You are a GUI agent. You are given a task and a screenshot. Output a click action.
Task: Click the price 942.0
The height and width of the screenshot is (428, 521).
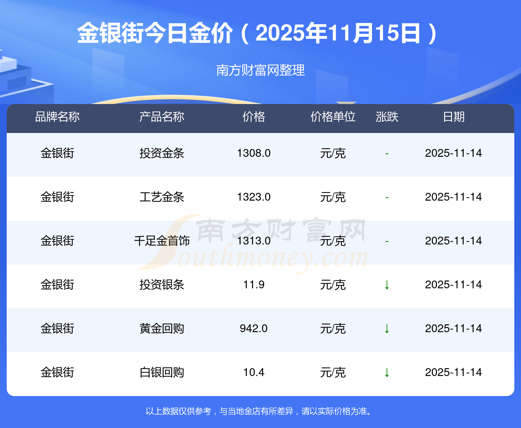coord(254,328)
